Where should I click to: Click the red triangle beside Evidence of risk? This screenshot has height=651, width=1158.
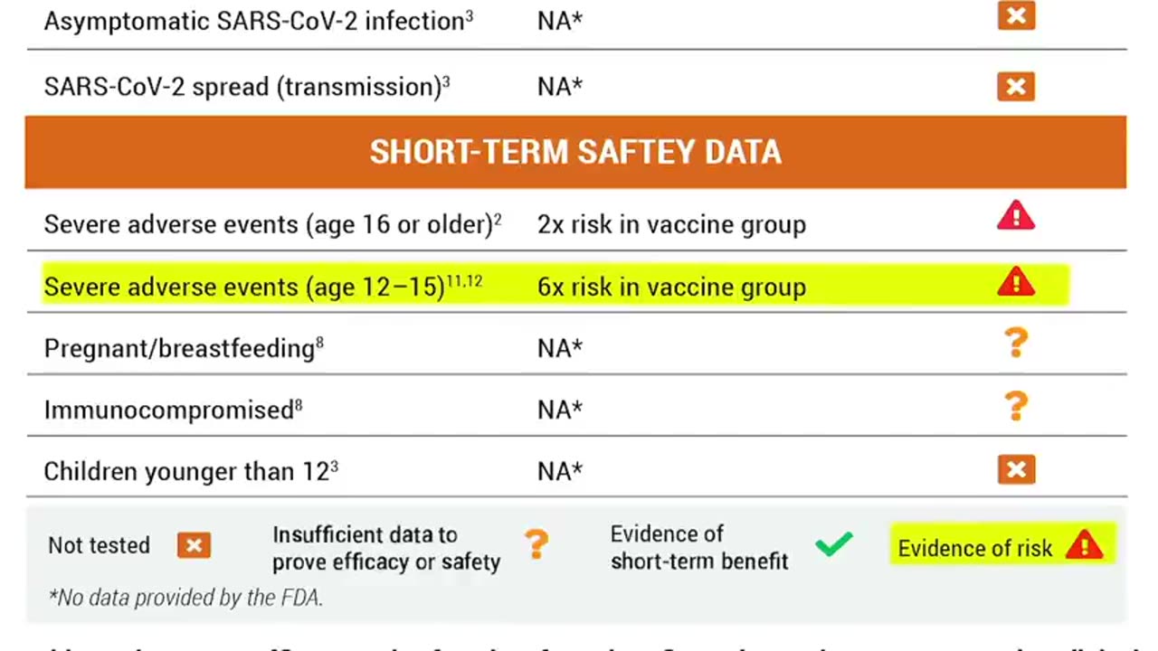[1084, 545]
